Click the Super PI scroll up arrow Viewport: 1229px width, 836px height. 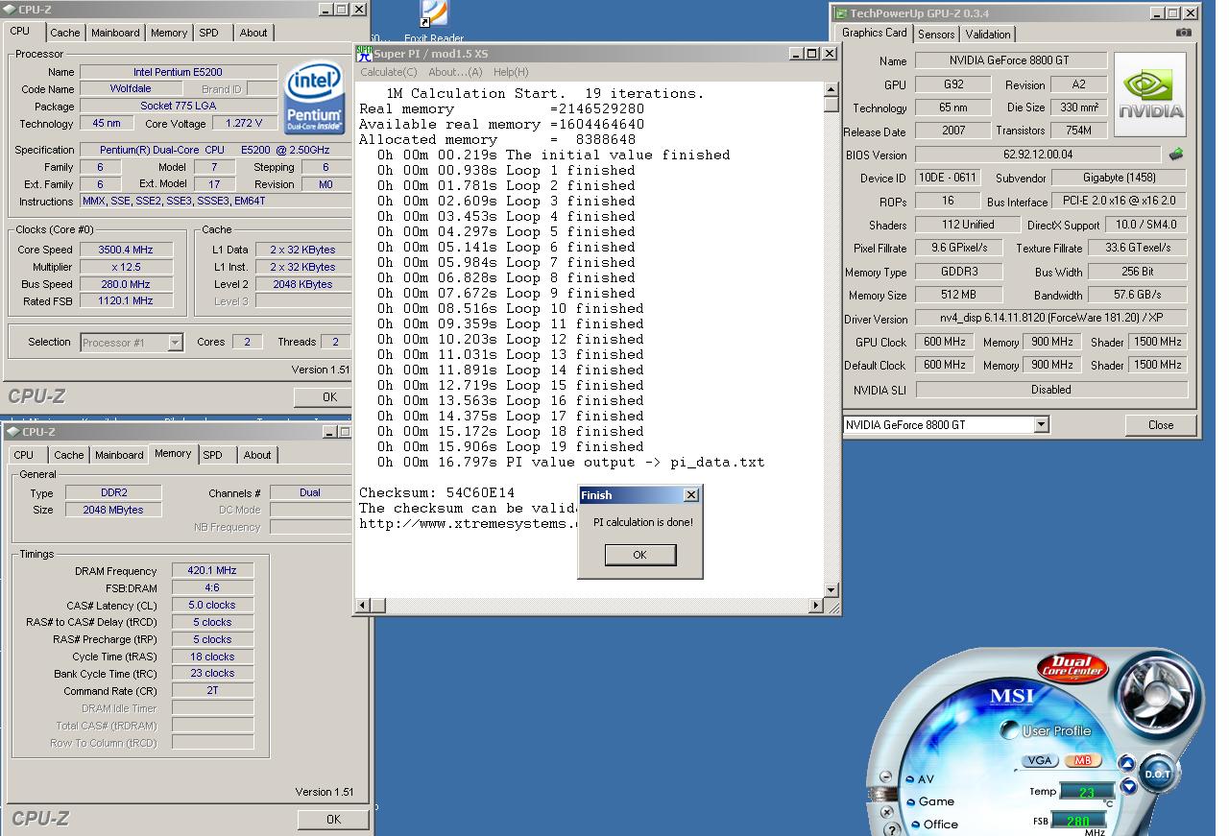click(x=831, y=89)
